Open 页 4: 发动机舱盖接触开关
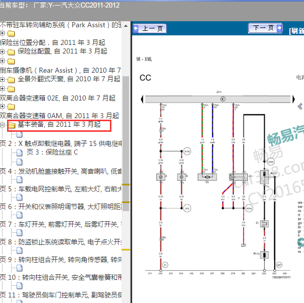 point(61,171)
